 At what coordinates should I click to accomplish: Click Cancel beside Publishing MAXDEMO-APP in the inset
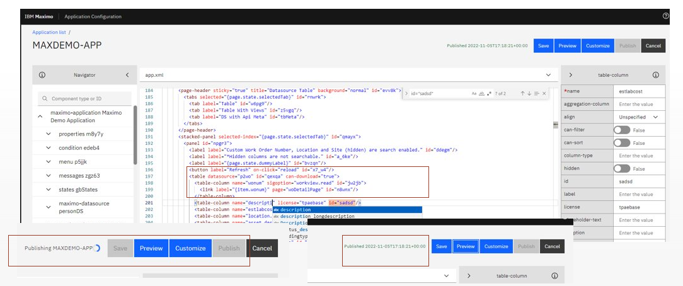coord(262,248)
